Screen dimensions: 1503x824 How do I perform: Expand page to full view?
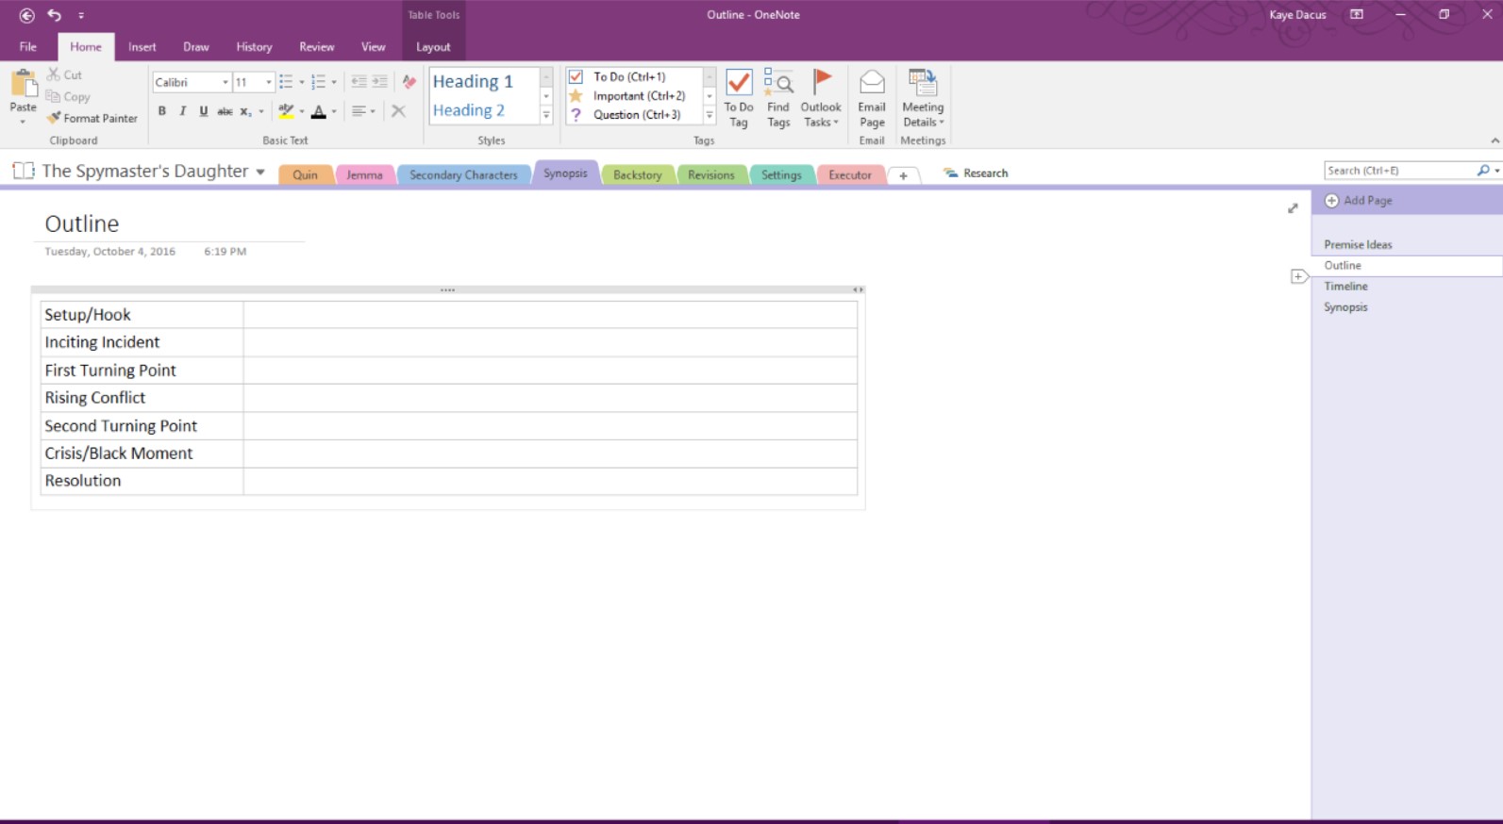[1293, 208]
